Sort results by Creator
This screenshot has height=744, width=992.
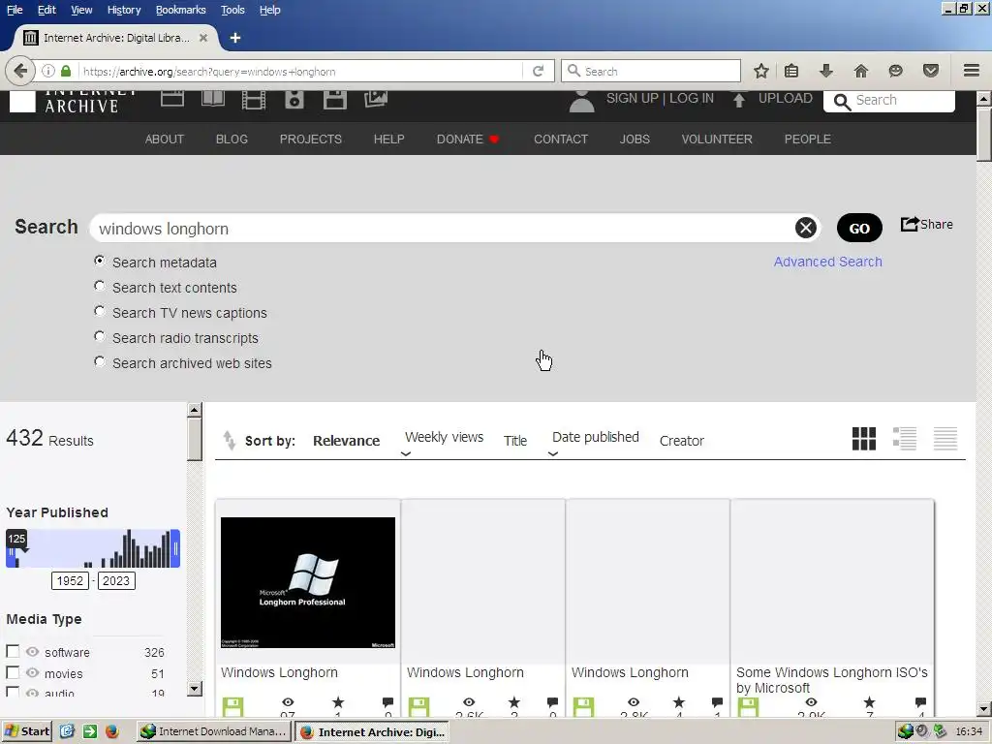(681, 441)
